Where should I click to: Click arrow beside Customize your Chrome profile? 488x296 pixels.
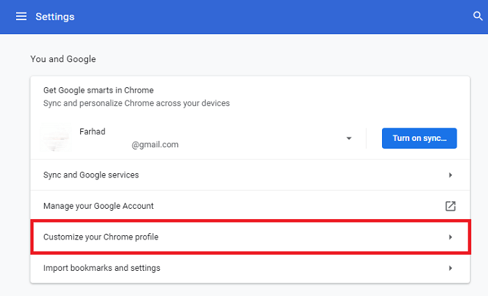(x=450, y=237)
